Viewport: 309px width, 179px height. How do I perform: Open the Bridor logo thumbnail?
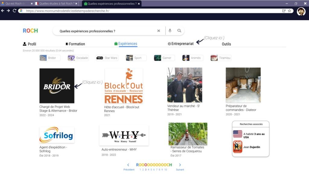click(57, 86)
